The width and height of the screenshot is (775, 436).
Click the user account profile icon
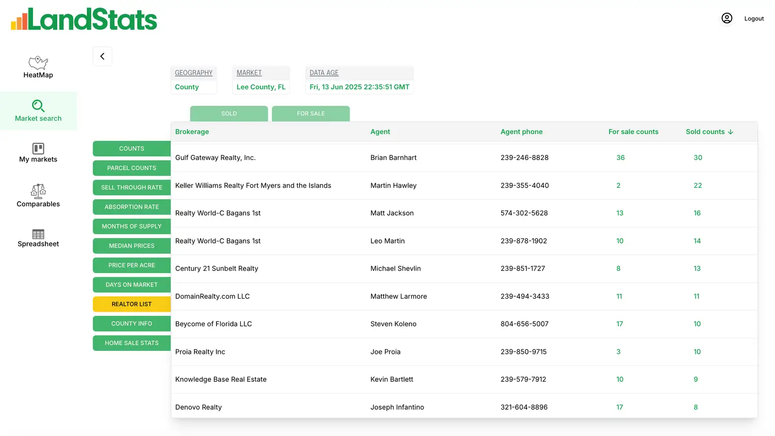click(726, 19)
